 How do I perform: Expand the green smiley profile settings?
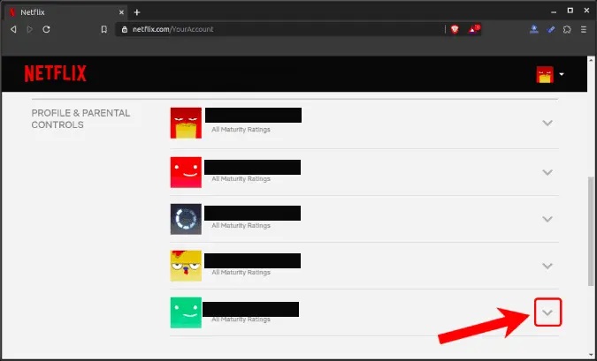point(547,312)
